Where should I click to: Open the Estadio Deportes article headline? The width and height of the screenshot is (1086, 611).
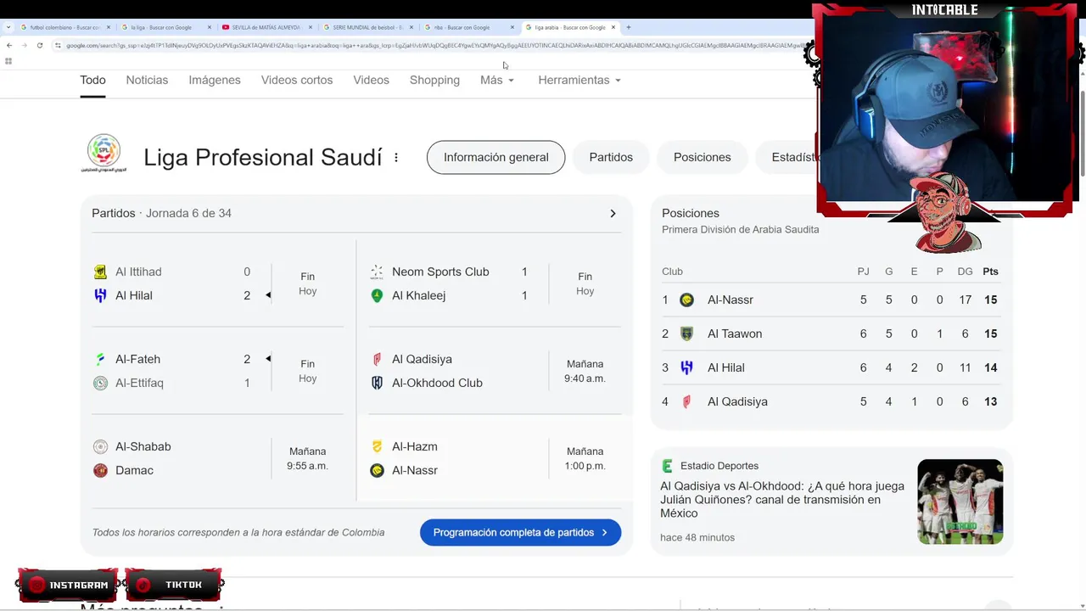point(782,500)
